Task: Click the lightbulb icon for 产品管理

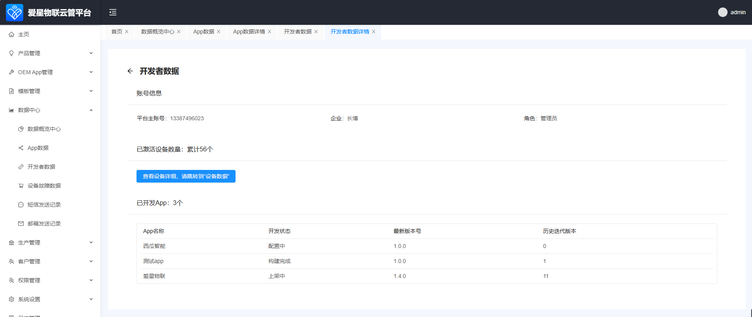Action: point(11,53)
